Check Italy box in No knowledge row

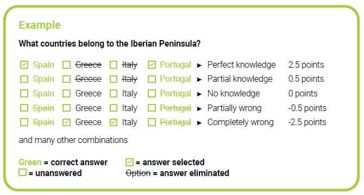pyautogui.click(x=114, y=94)
